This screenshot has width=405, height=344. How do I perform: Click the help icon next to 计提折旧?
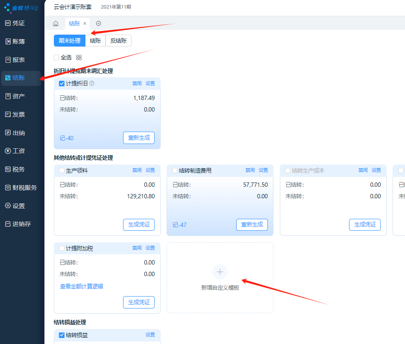coord(92,84)
